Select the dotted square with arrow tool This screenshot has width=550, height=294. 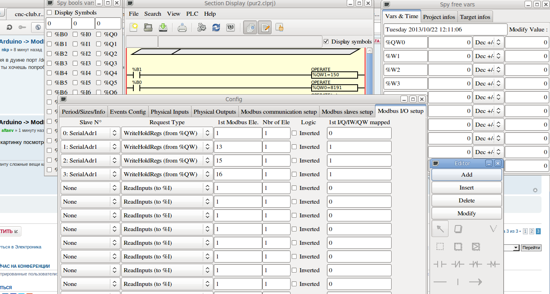coord(476,246)
